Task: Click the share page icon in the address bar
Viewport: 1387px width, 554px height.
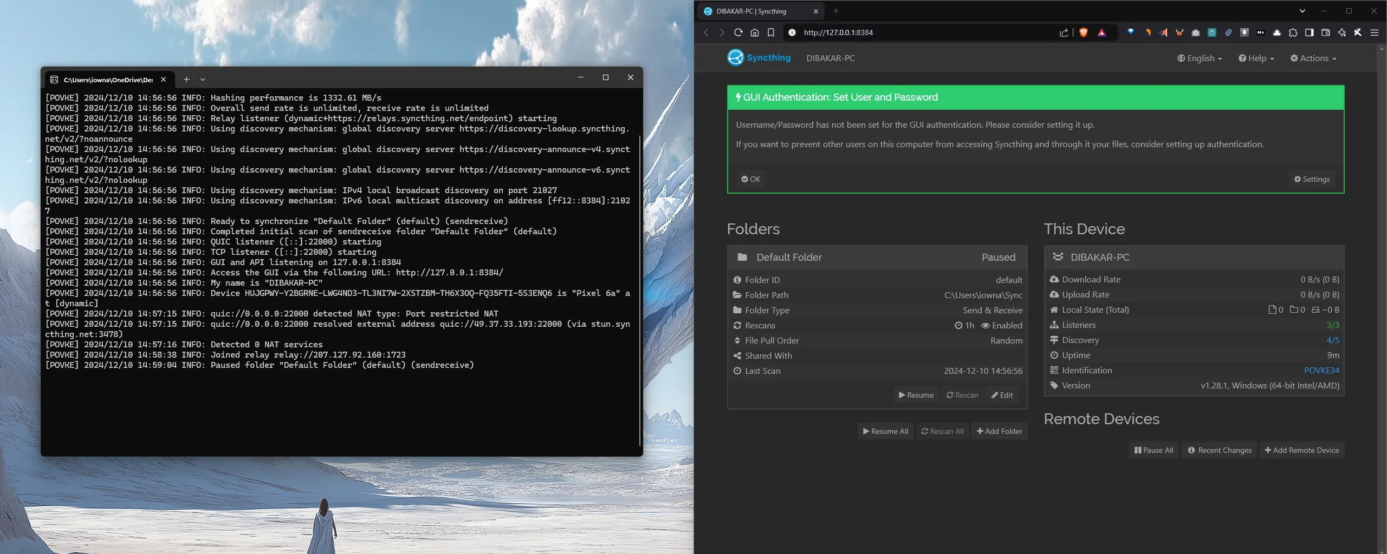Action: 1064,32
